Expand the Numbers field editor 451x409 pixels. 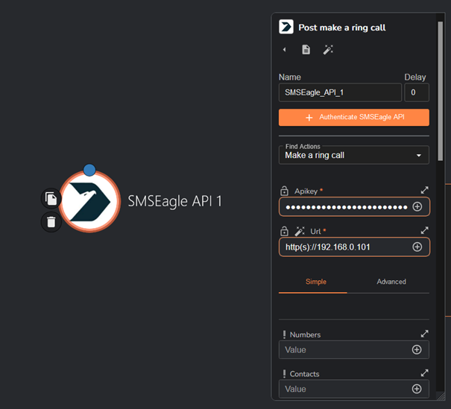[425, 334]
